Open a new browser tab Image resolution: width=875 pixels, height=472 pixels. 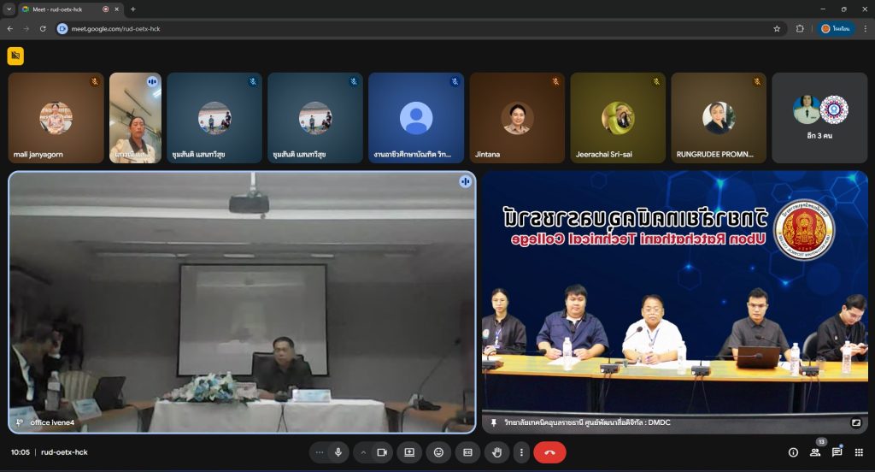coord(132,9)
